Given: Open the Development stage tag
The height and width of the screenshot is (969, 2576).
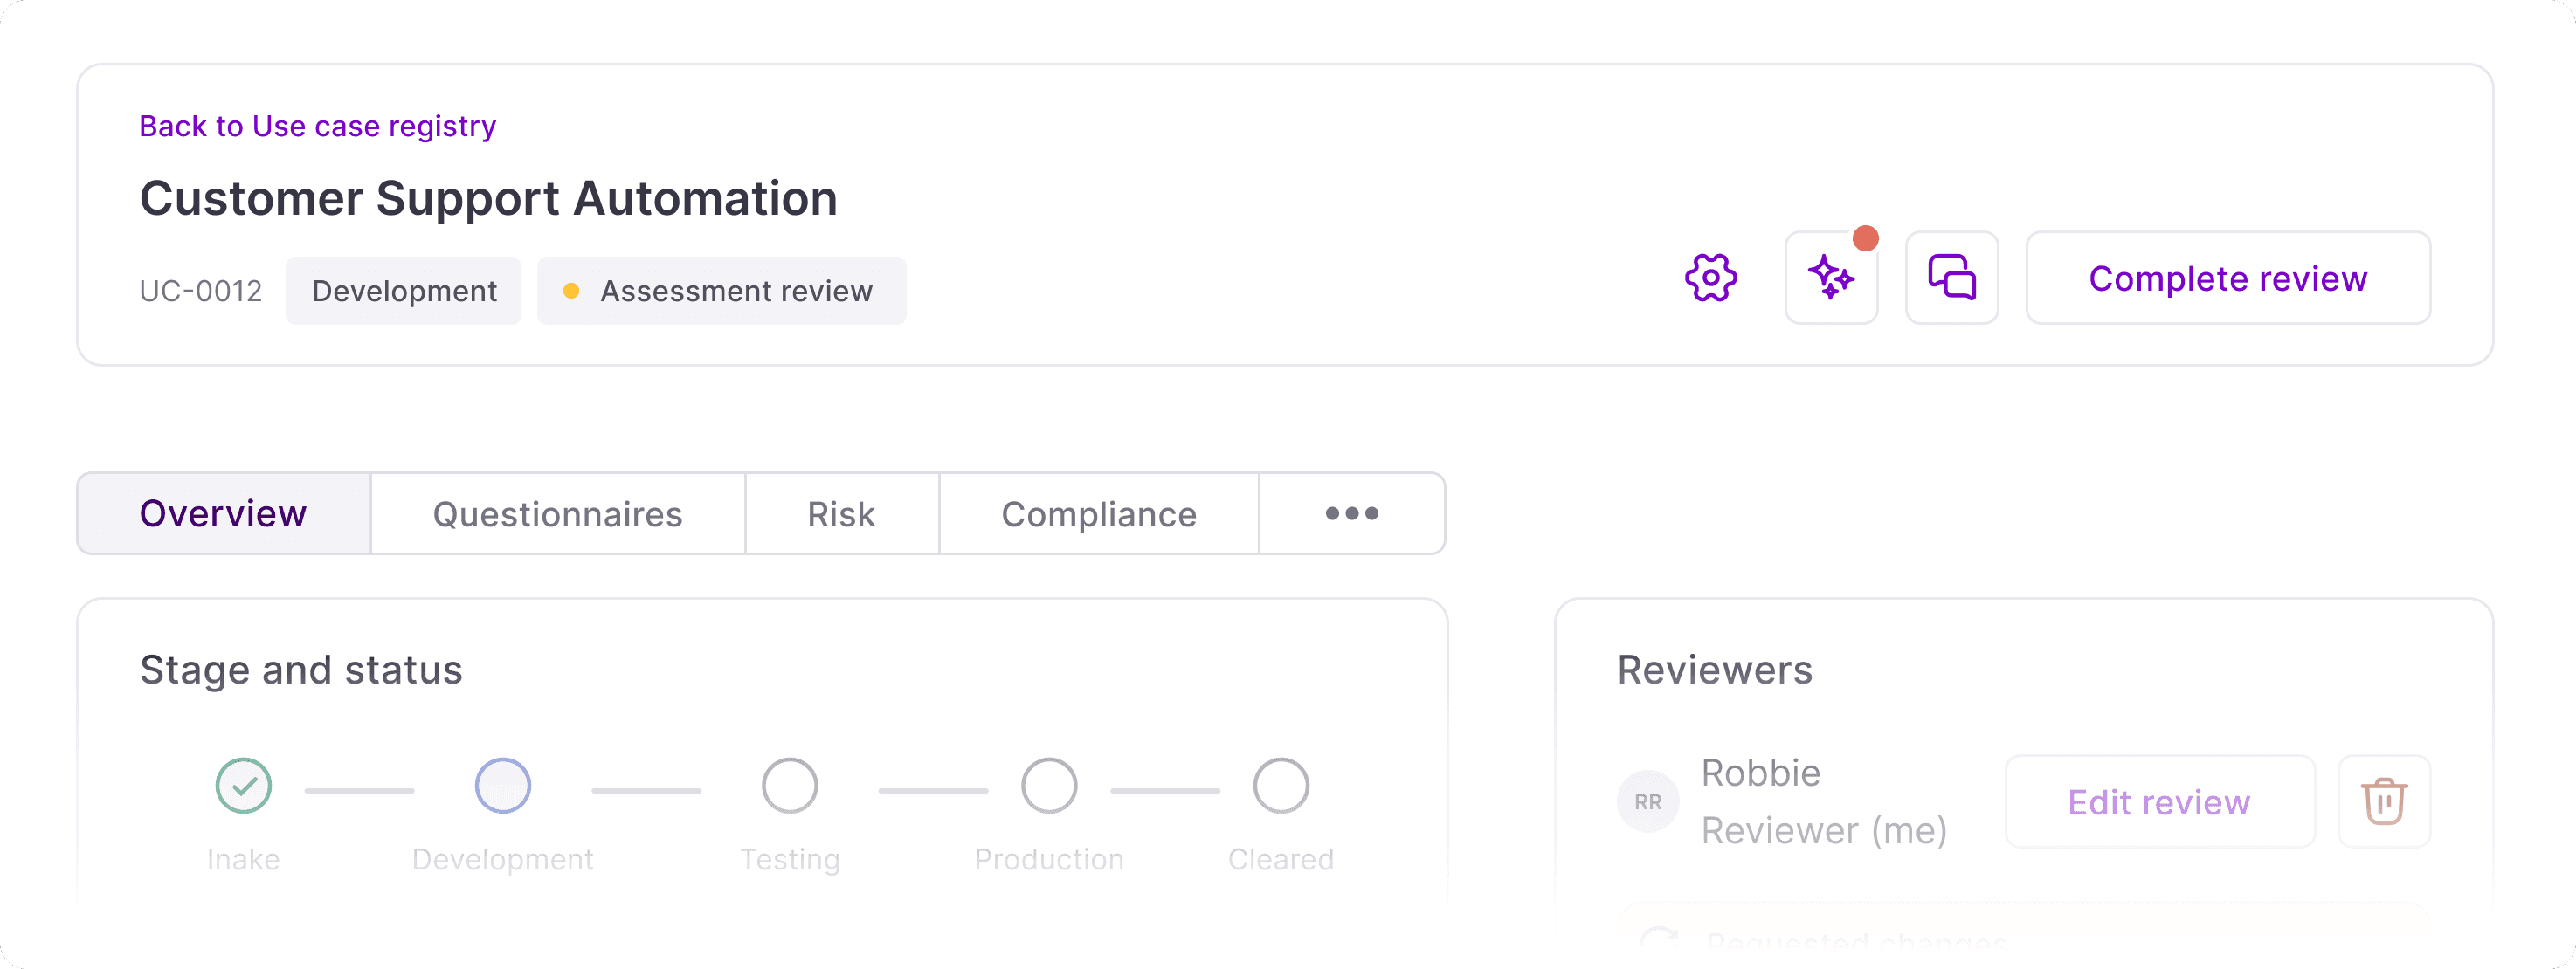Looking at the screenshot, I should pos(403,291).
